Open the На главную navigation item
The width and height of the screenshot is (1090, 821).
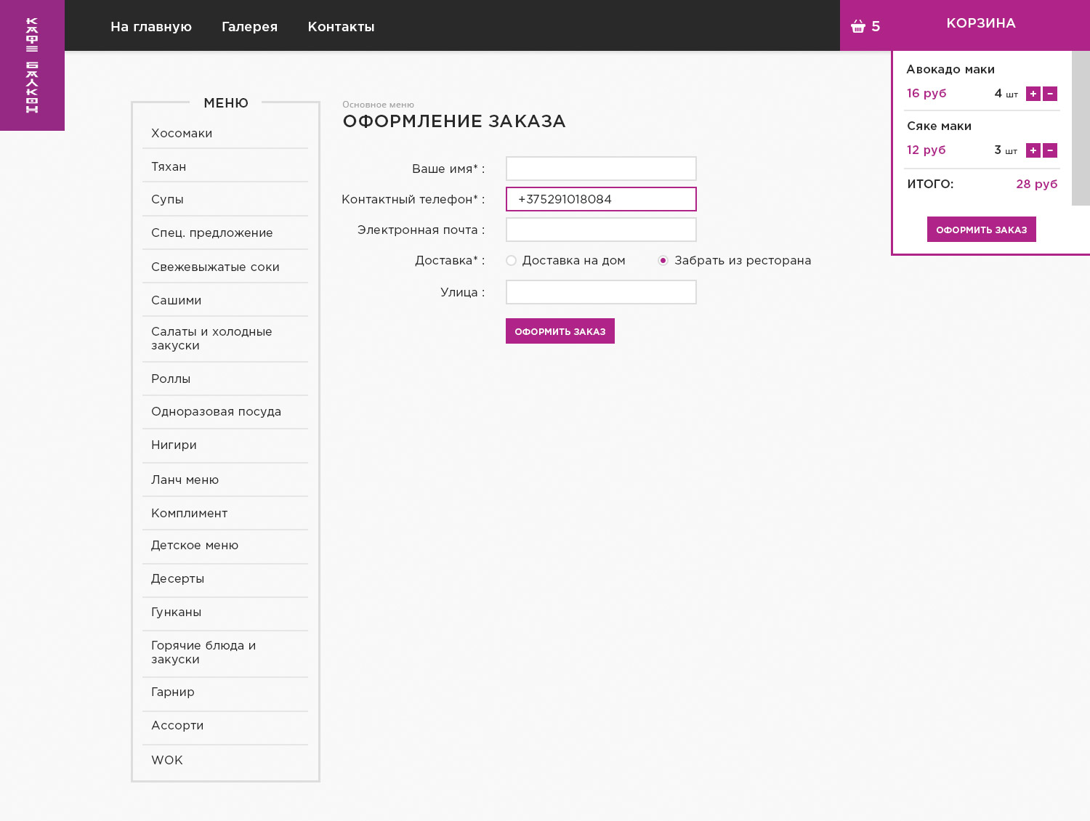tap(151, 27)
